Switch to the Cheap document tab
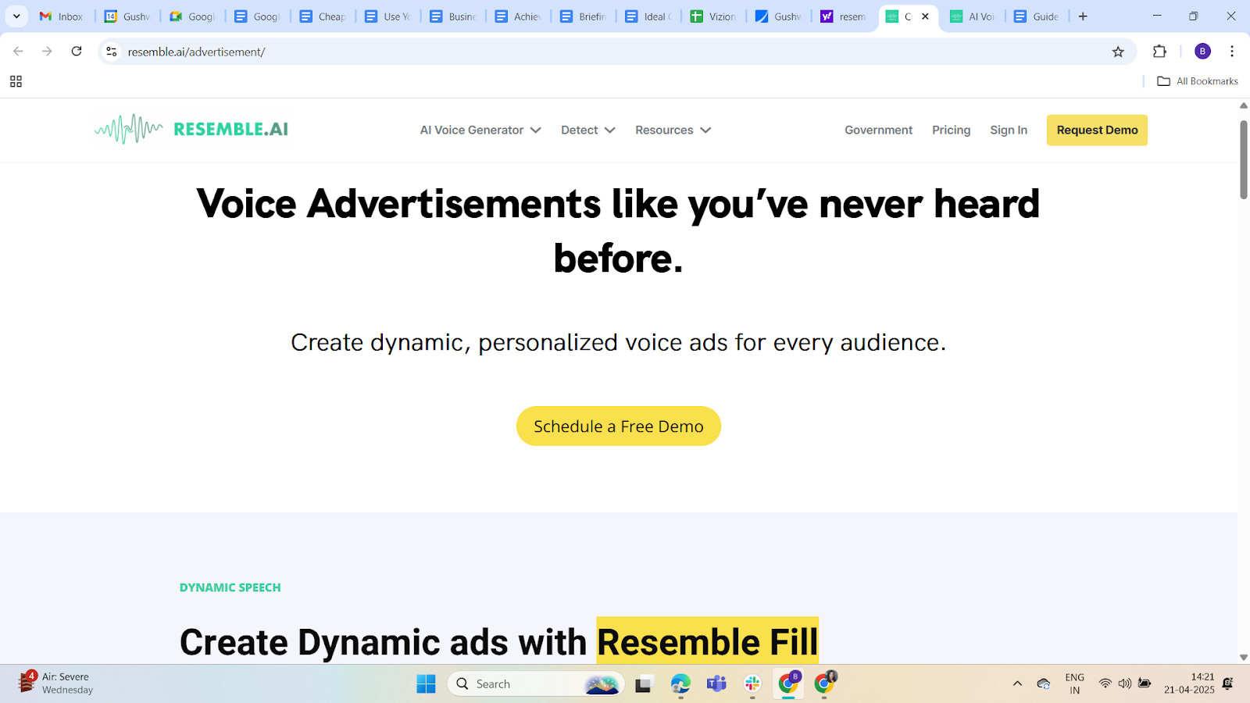This screenshot has height=703, width=1250. [323, 16]
